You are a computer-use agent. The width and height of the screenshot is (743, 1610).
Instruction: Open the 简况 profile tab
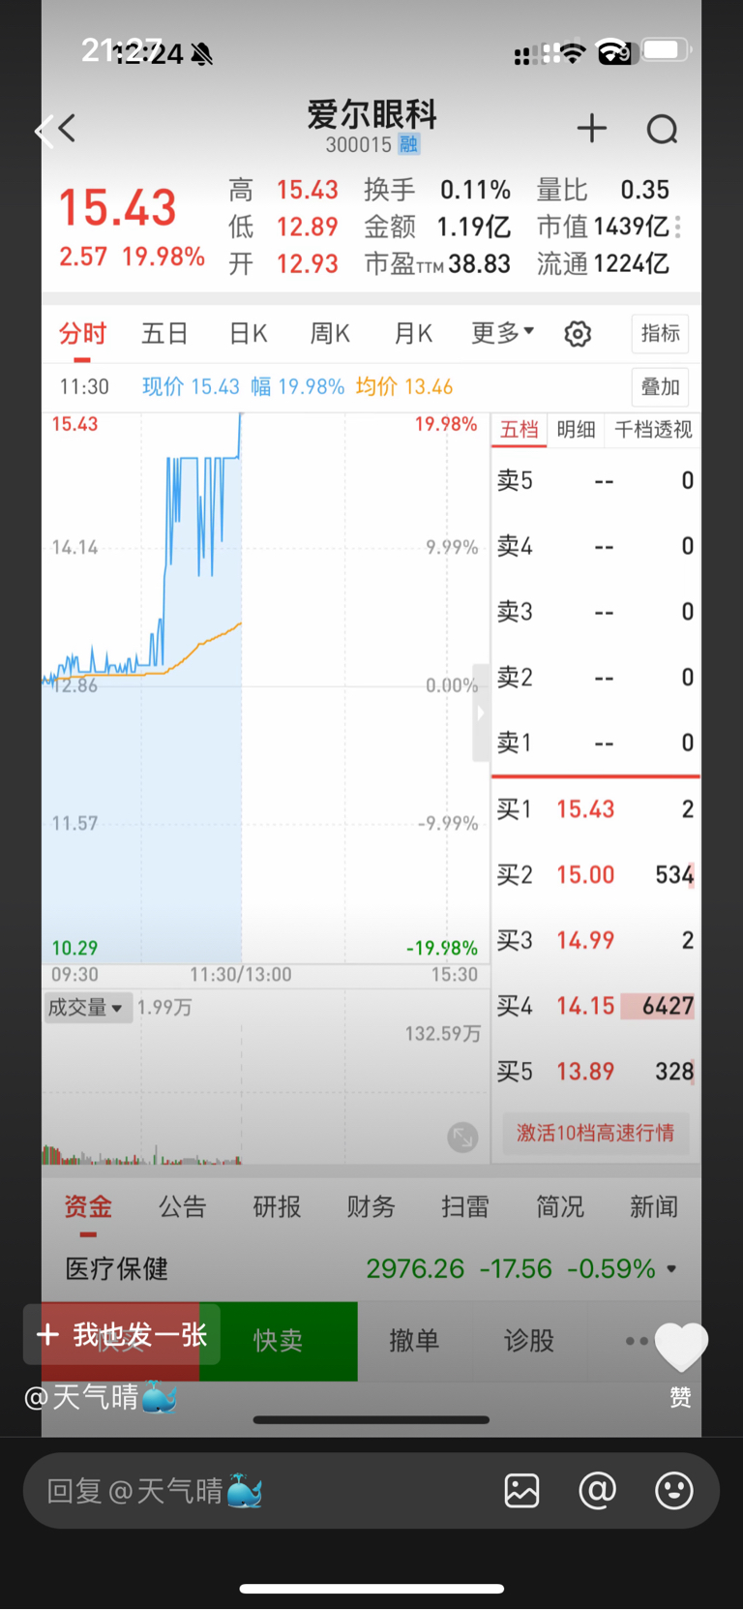[560, 1207]
